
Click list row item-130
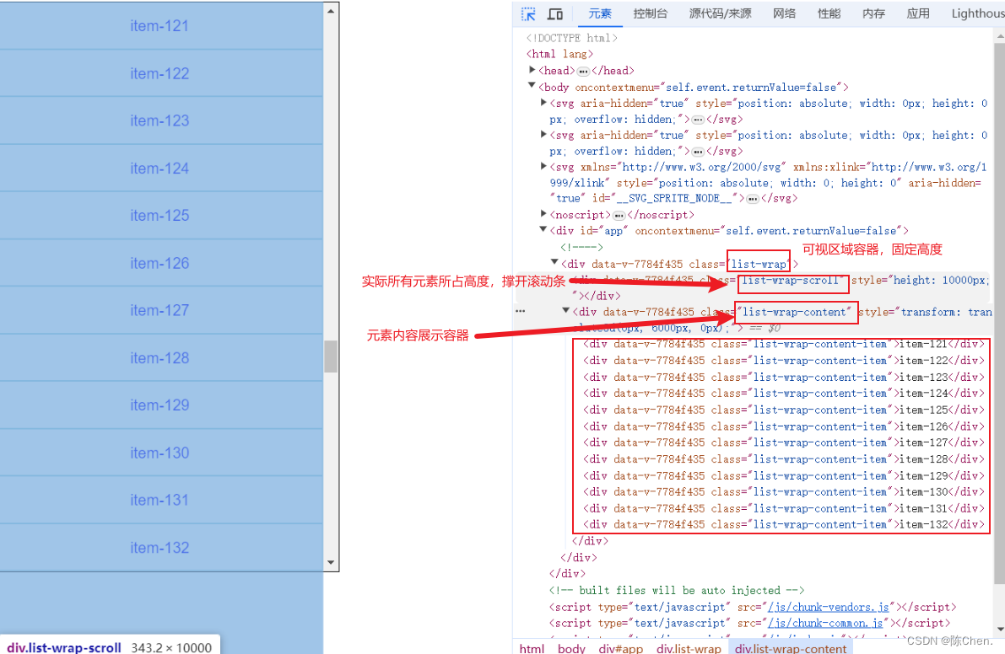161,453
